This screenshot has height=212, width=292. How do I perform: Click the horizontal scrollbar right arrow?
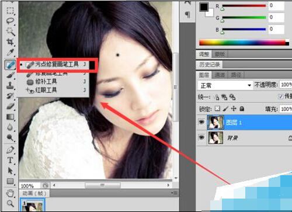tap(168, 185)
